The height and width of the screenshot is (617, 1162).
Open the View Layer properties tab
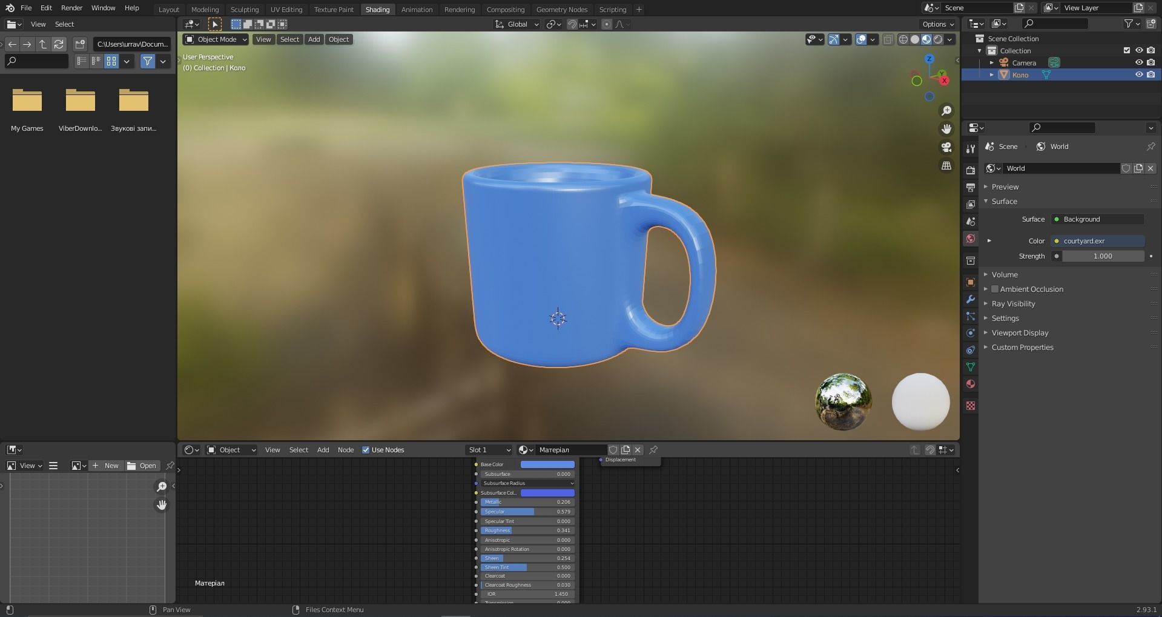(971, 205)
